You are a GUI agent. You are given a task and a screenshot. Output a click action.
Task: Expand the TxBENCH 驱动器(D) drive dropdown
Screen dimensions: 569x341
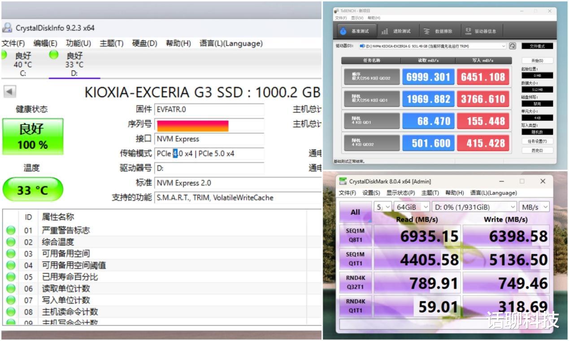[504, 46]
